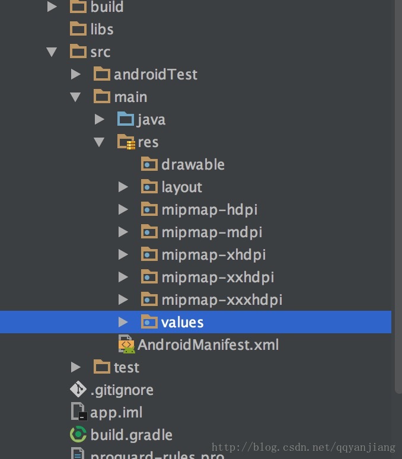Viewport: 402px width, 459px height.
Task: Click the main folder icon
Action: (102, 96)
